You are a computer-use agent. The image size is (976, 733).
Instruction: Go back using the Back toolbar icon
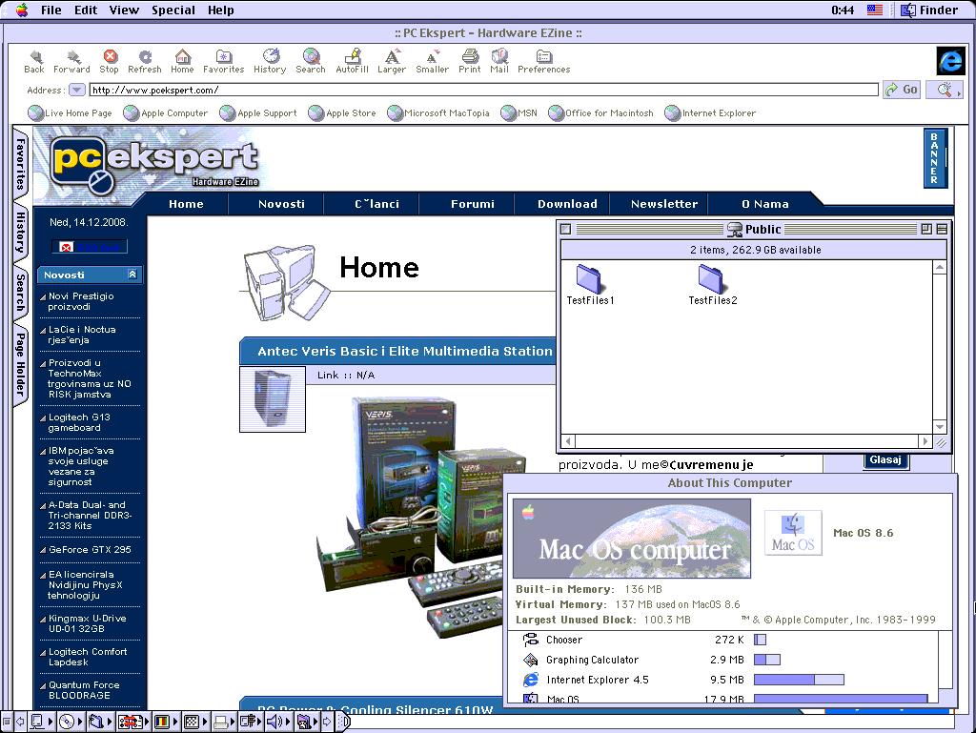35,61
